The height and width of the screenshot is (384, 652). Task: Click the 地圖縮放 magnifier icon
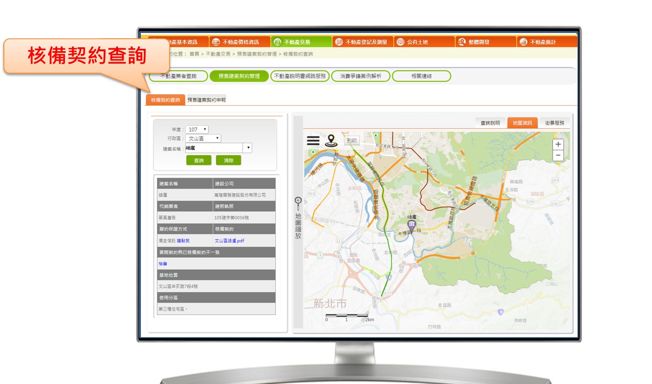pos(298,202)
